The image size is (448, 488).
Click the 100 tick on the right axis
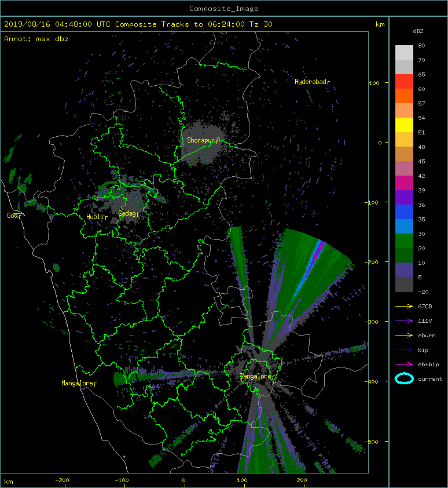point(374,83)
